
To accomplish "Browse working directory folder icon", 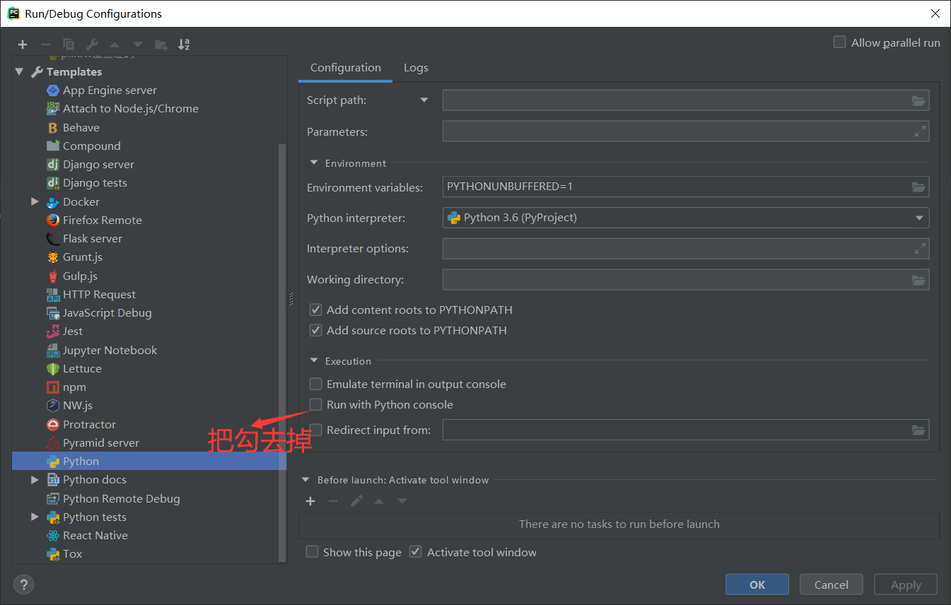I will click(918, 280).
